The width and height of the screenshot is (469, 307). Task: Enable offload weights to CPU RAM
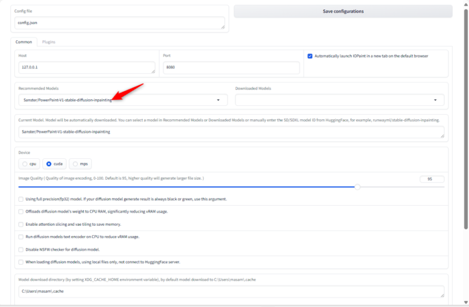pos(21,212)
